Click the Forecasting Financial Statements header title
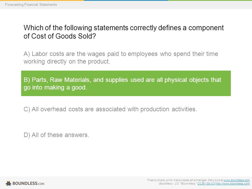The height and width of the screenshot is (189, 252). (31, 4)
